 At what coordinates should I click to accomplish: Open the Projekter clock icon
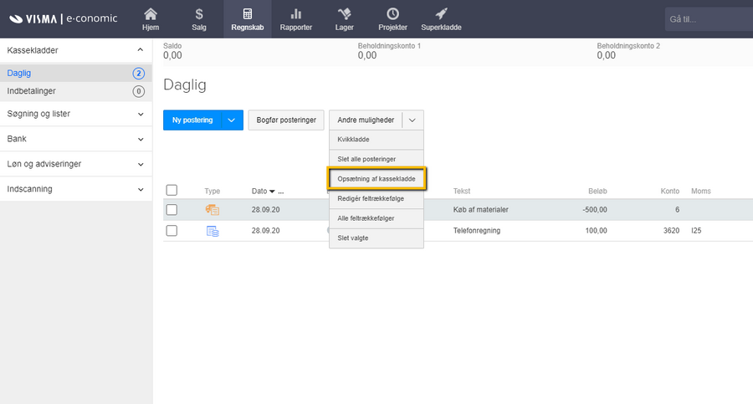point(393,19)
